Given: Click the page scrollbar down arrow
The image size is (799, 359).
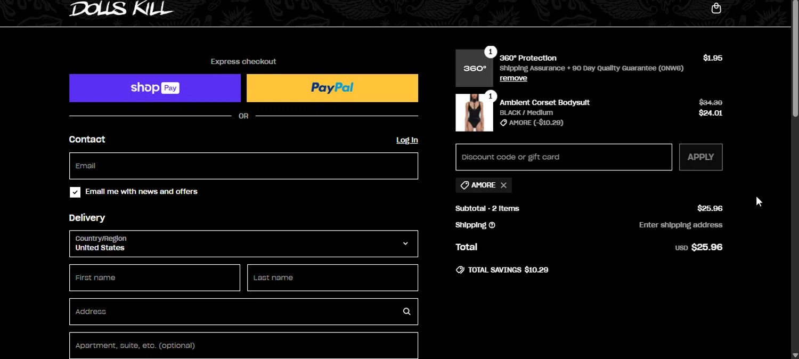Looking at the screenshot, I should tap(795, 355).
